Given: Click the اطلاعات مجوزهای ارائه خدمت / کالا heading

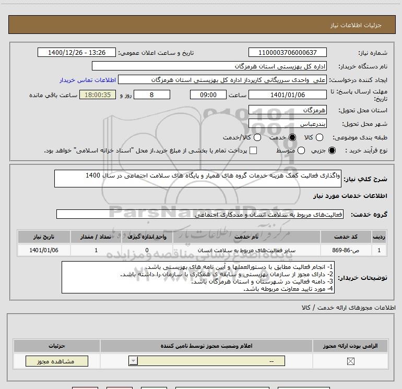Looking at the screenshot, I should (x=348, y=308).
